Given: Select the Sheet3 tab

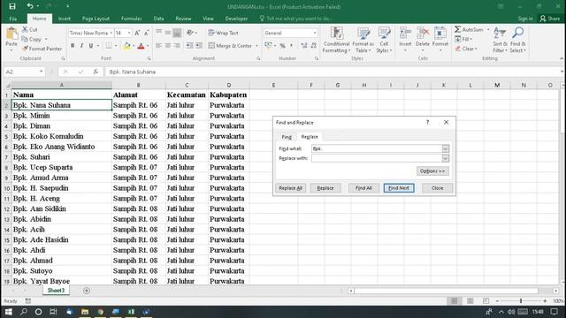Looking at the screenshot, I should point(56,291).
